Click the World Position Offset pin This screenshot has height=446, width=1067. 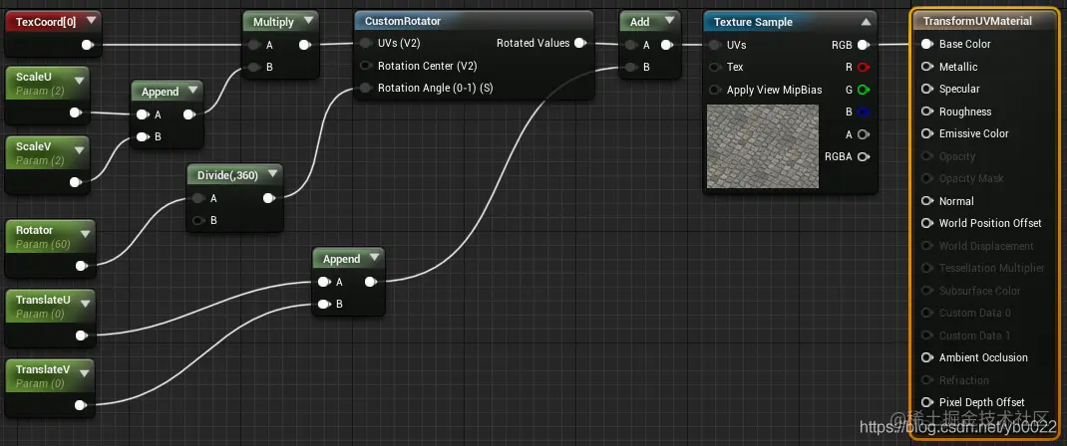pos(926,223)
